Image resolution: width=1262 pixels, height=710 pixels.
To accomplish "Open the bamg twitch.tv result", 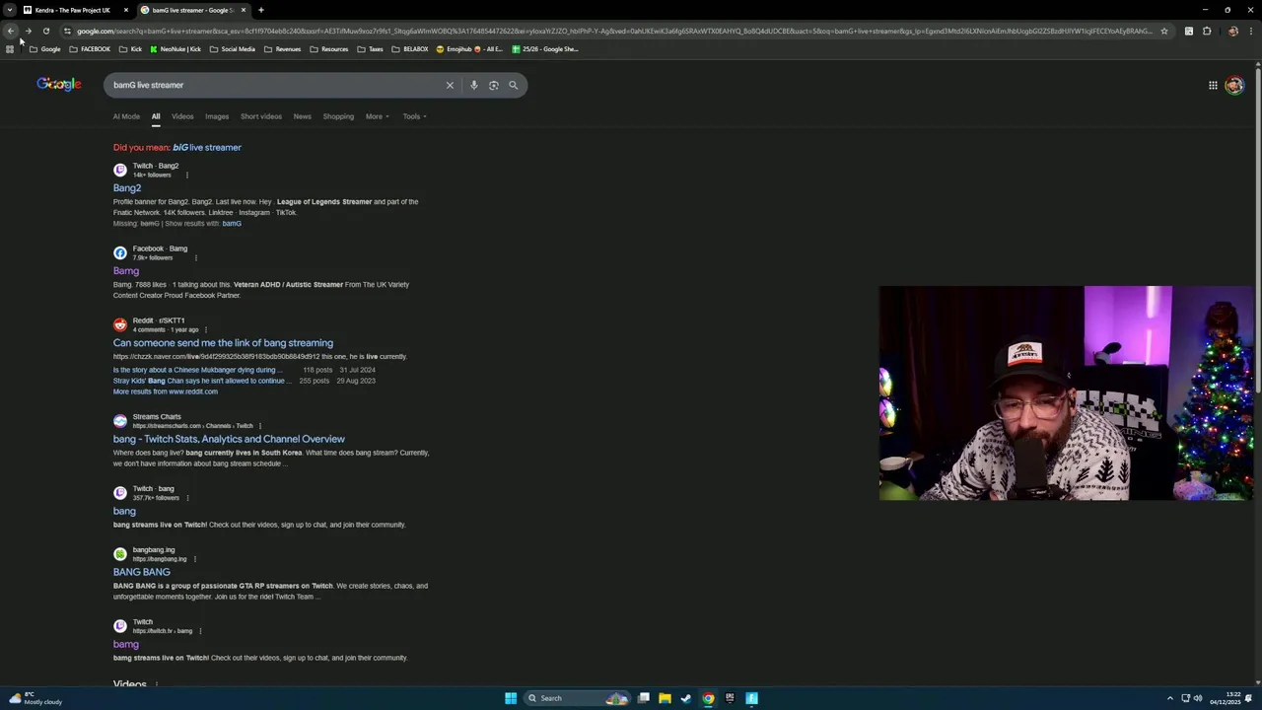I will [125, 644].
